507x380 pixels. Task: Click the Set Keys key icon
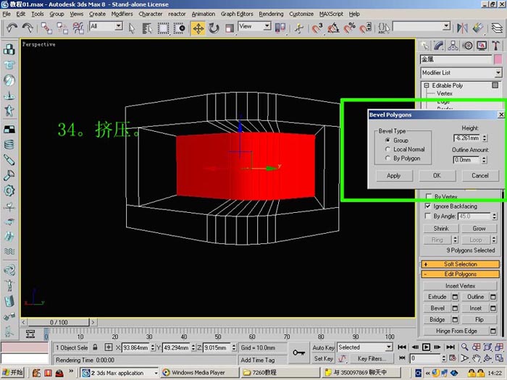click(x=298, y=352)
